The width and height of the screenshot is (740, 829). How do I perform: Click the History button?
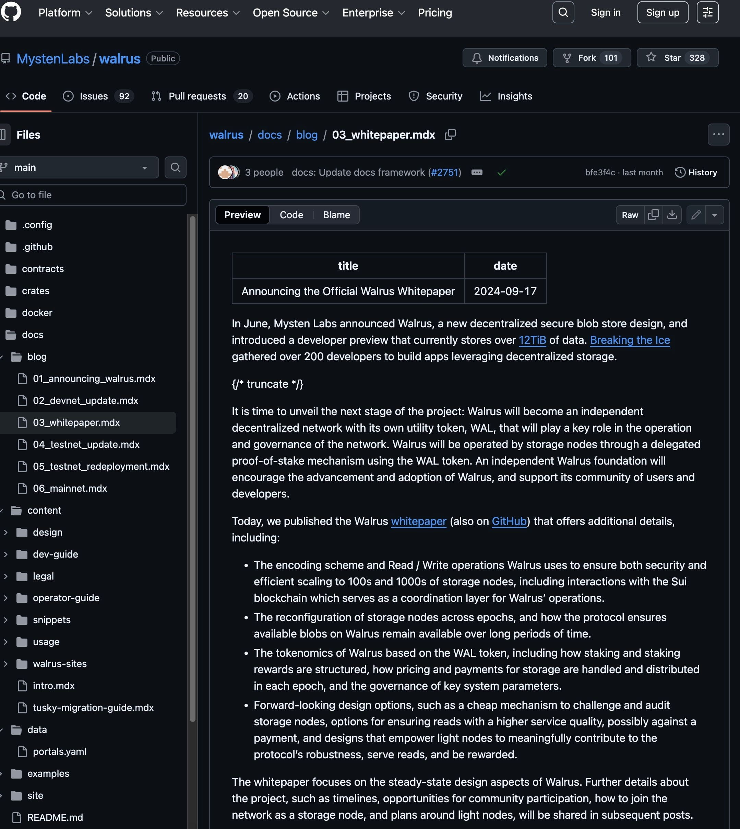(x=696, y=173)
